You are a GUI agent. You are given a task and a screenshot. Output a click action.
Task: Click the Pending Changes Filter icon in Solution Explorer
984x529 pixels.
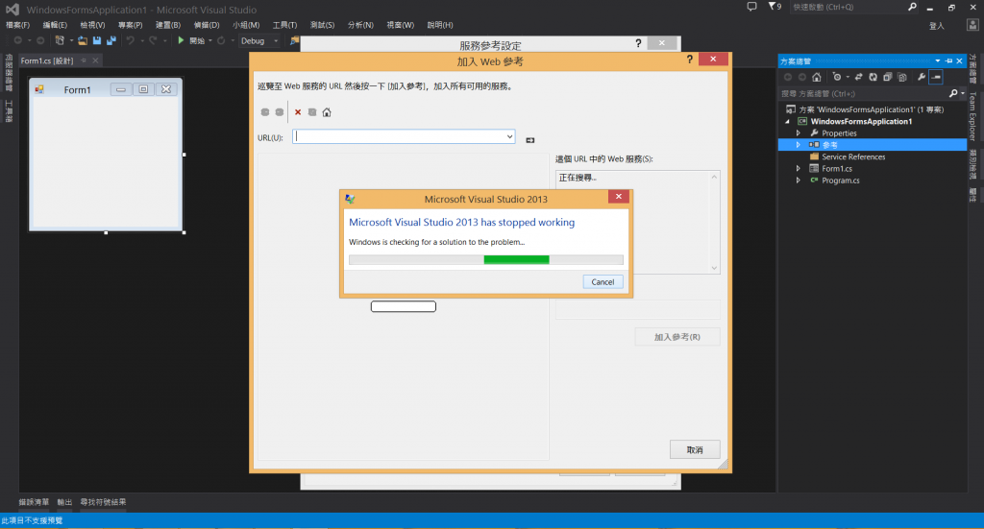point(837,77)
